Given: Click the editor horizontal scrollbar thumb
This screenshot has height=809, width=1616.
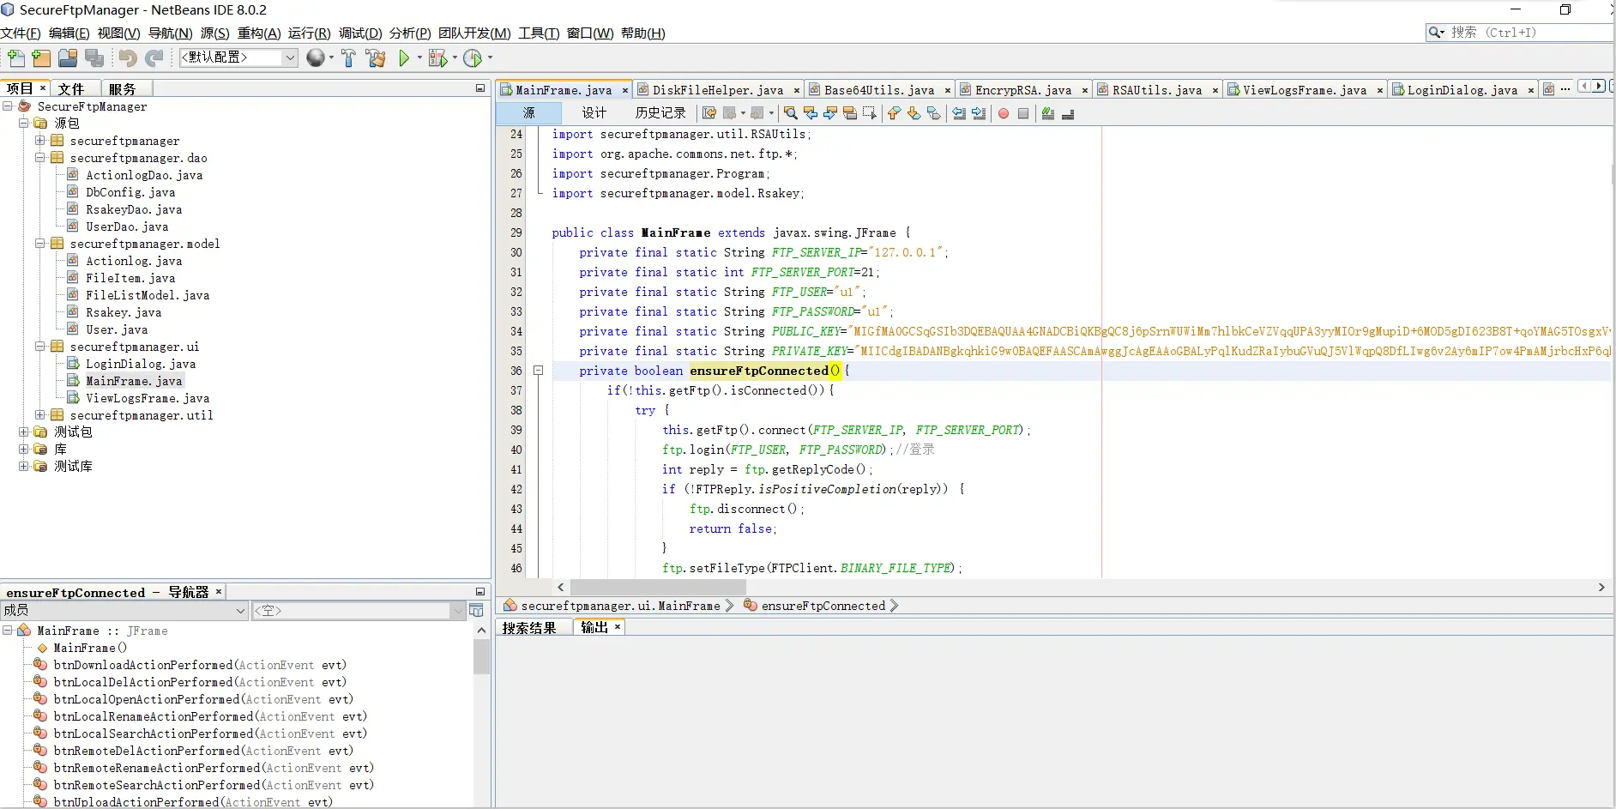Looking at the screenshot, I should 657,588.
